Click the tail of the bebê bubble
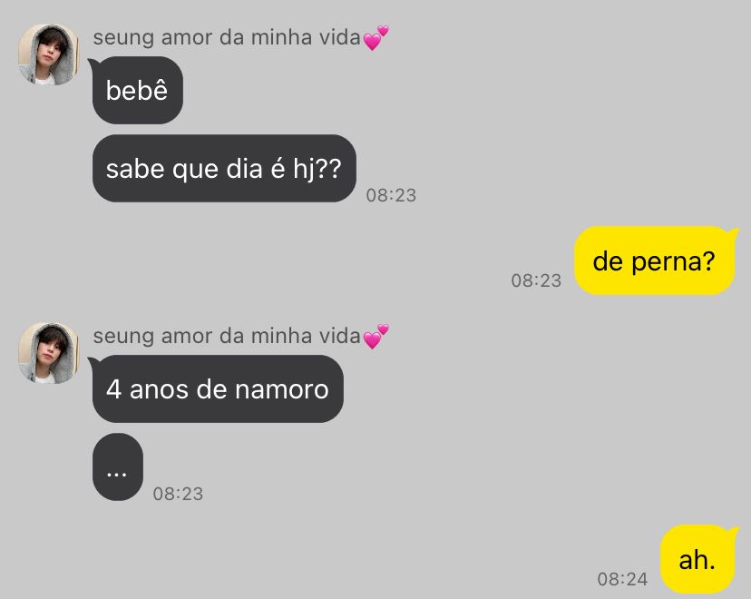This screenshot has height=599, width=751. [x=92, y=64]
